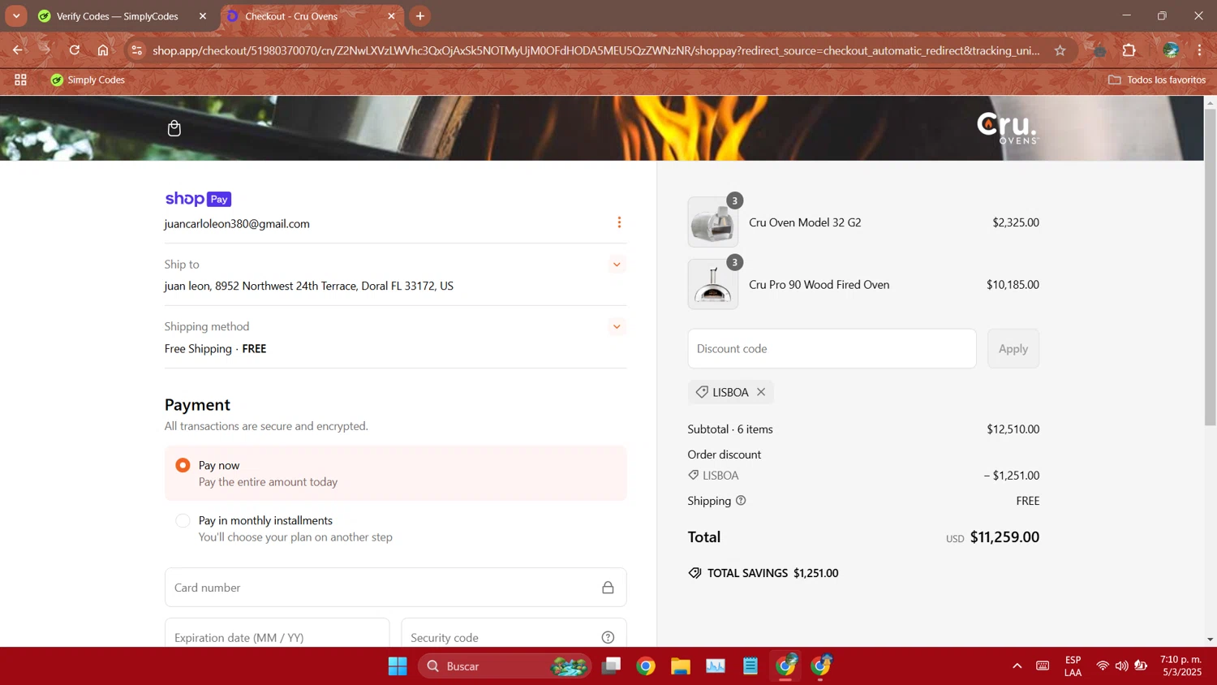
Task: Expand the Shipping method section
Action: pyautogui.click(x=617, y=327)
